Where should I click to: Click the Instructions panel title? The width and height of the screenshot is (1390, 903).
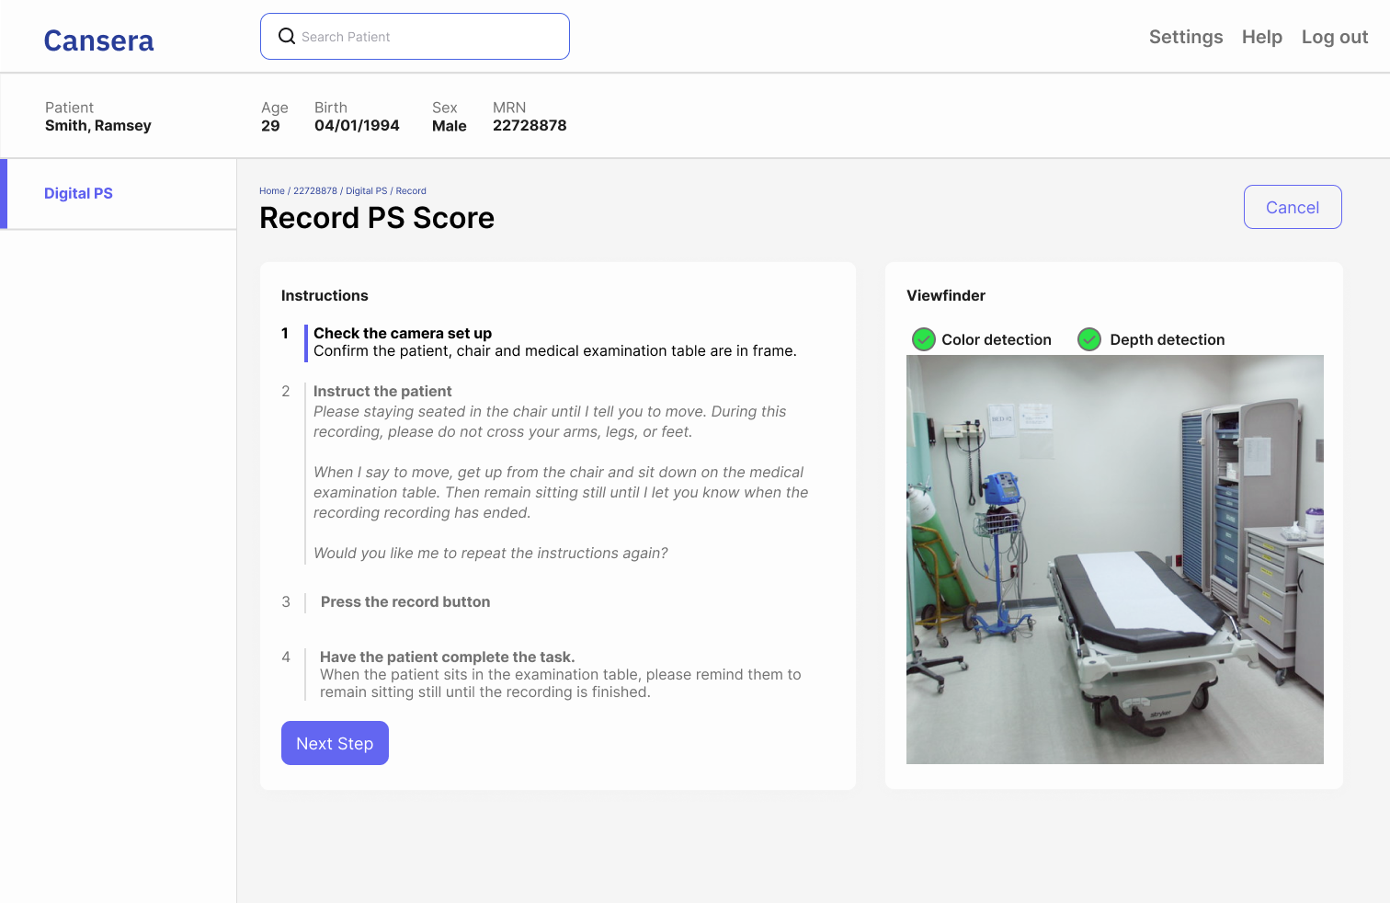pyautogui.click(x=325, y=295)
